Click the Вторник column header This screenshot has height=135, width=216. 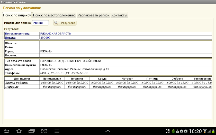pyautogui.click(x=77, y=79)
